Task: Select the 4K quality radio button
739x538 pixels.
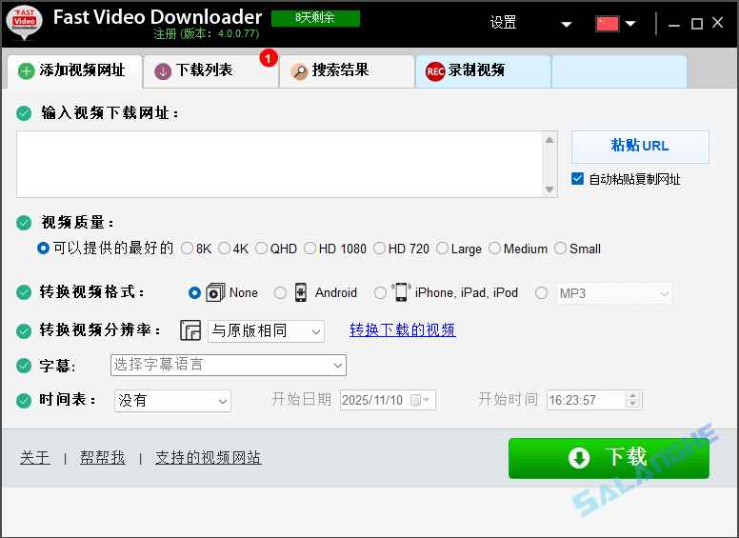Action: [x=225, y=249]
